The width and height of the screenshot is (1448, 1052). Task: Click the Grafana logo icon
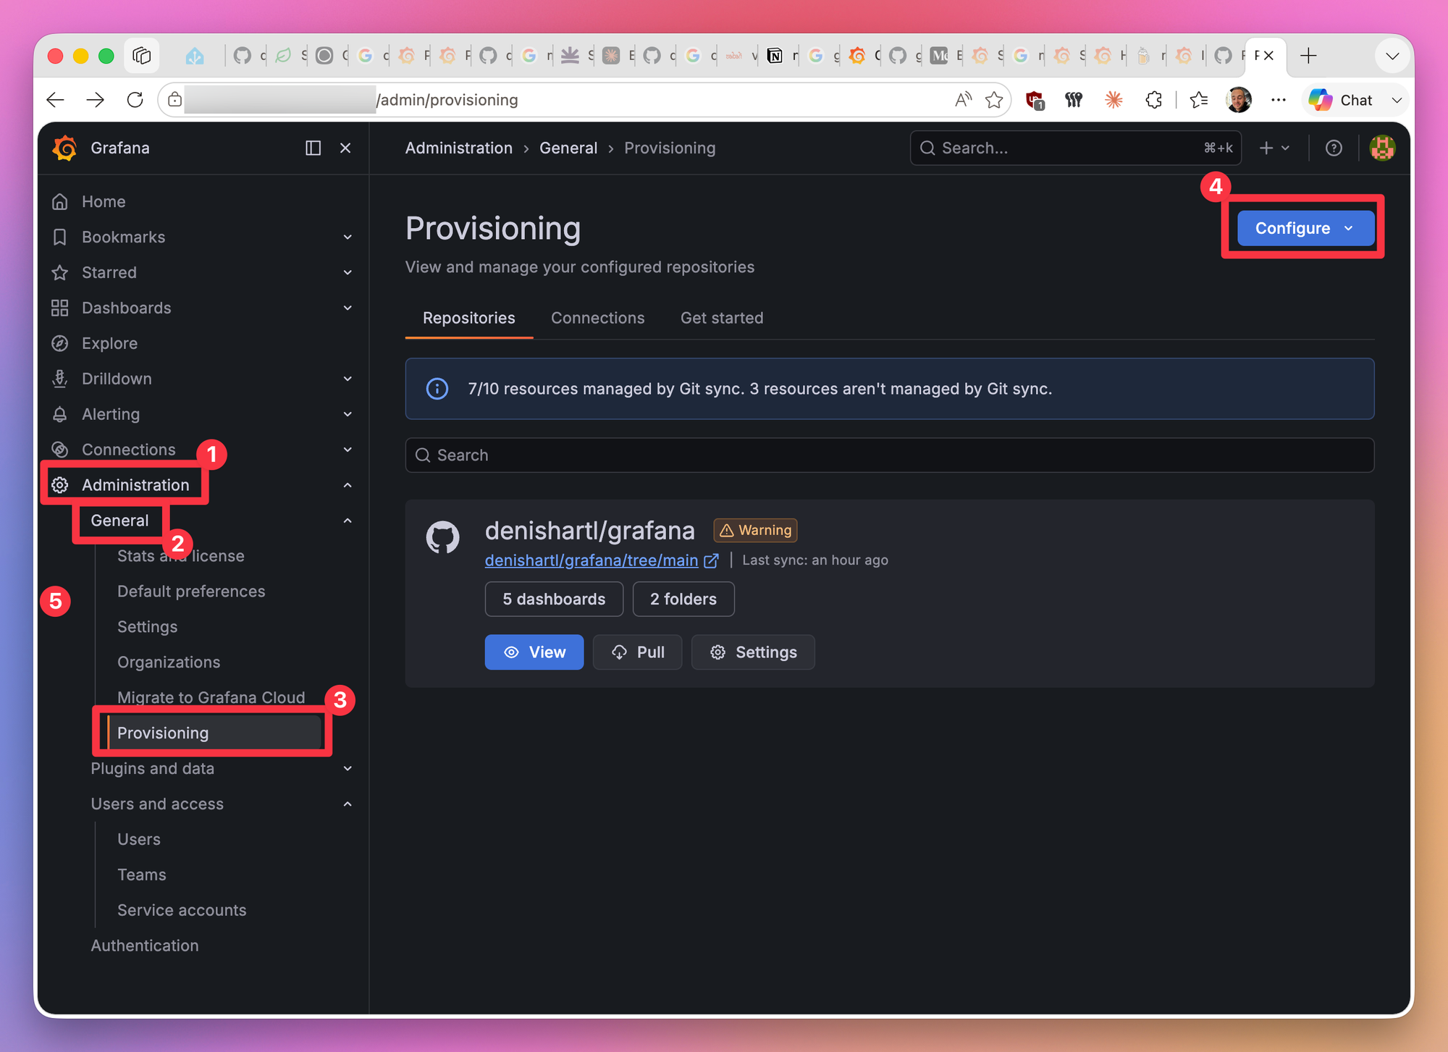[x=65, y=148]
